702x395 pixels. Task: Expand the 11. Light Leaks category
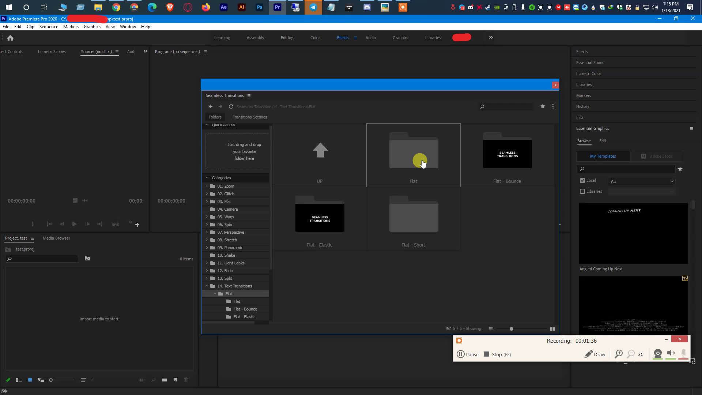point(207,263)
